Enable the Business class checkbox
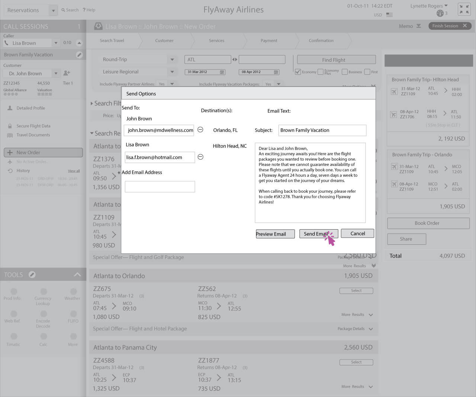The width and height of the screenshot is (476, 397). (x=344, y=72)
